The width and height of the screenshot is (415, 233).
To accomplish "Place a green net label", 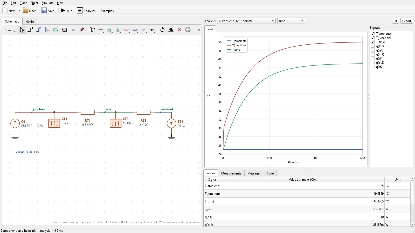I will [56, 30].
